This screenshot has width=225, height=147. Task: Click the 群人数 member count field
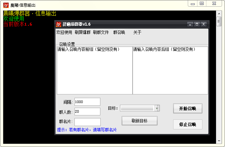click(x=87, y=111)
